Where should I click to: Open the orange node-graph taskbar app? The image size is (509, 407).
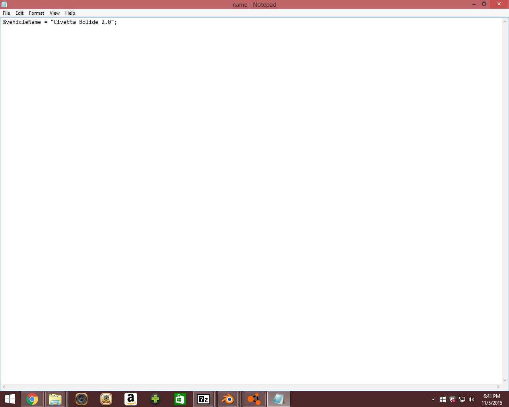(x=254, y=399)
